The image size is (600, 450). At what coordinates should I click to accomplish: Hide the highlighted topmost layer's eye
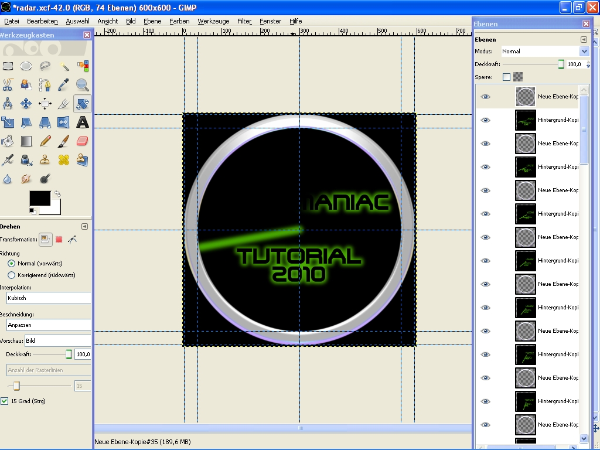pyautogui.click(x=485, y=97)
